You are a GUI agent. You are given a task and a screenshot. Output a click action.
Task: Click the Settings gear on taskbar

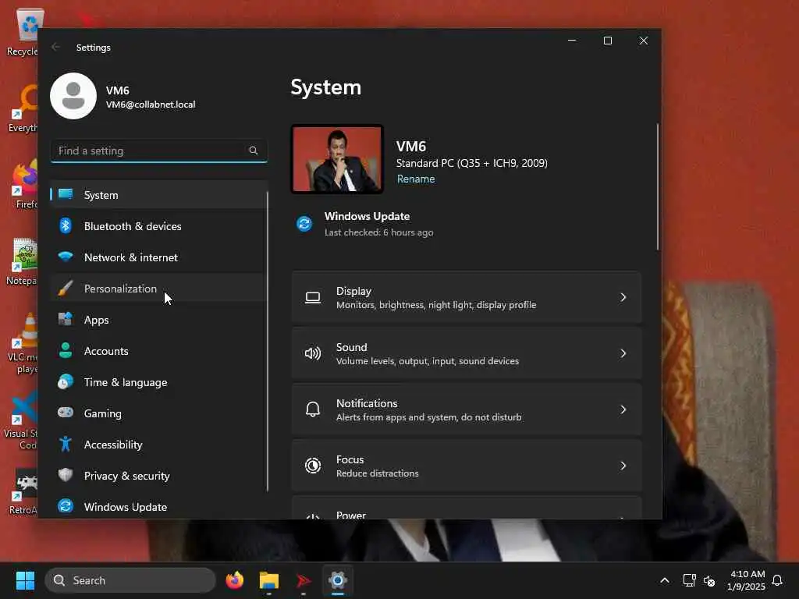click(x=337, y=580)
